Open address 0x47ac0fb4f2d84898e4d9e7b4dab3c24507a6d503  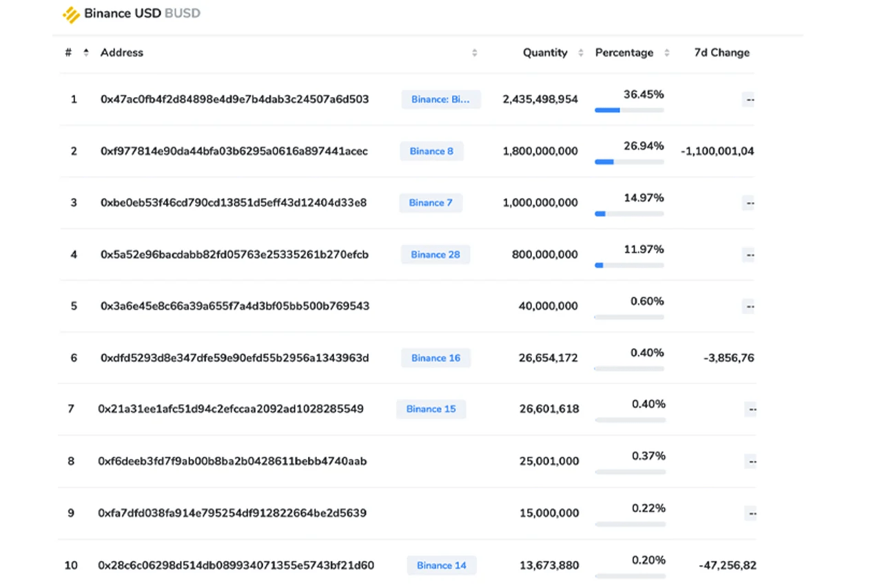(x=234, y=99)
